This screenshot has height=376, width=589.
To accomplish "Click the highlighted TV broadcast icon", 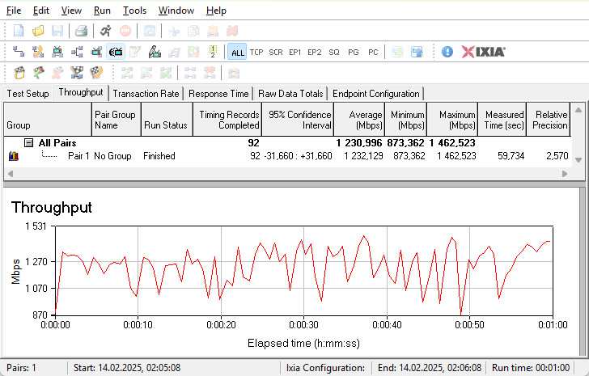I will pos(116,52).
